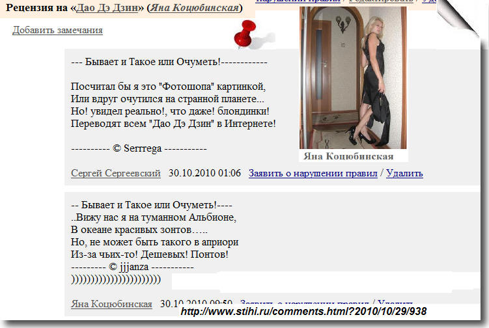Viewport: 489px width, 328px height.
Task: Click Заявить о нарушении правил in first comment
Action: pos(313,172)
